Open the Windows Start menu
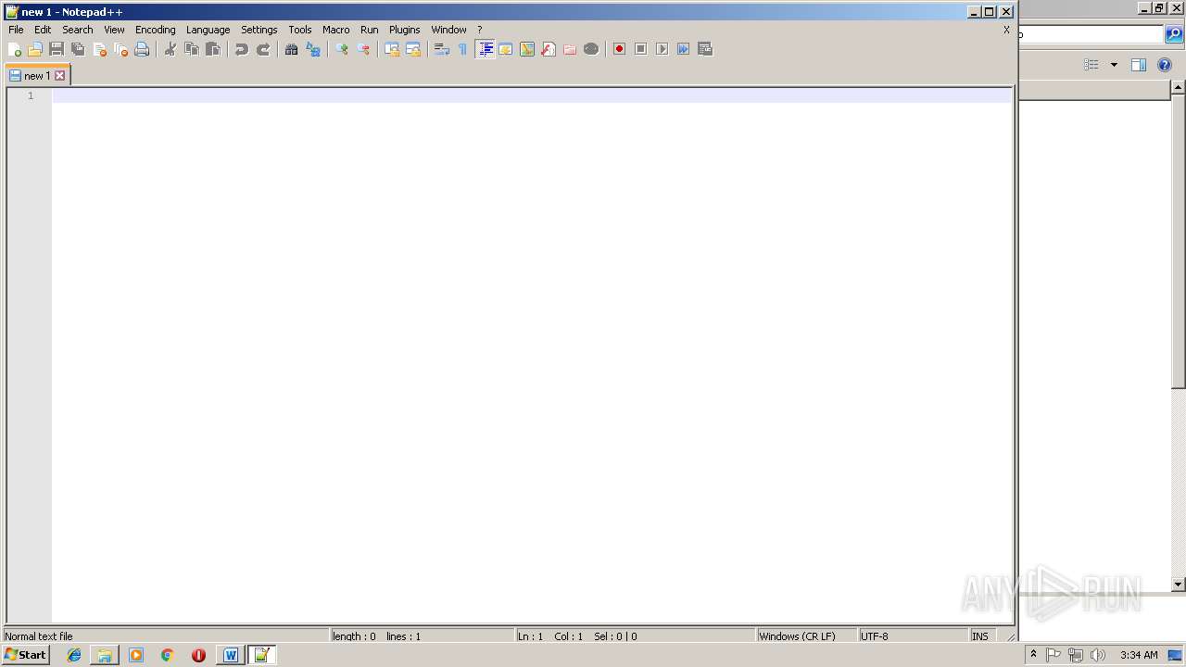Viewport: 1186px width, 667px height. [x=26, y=655]
